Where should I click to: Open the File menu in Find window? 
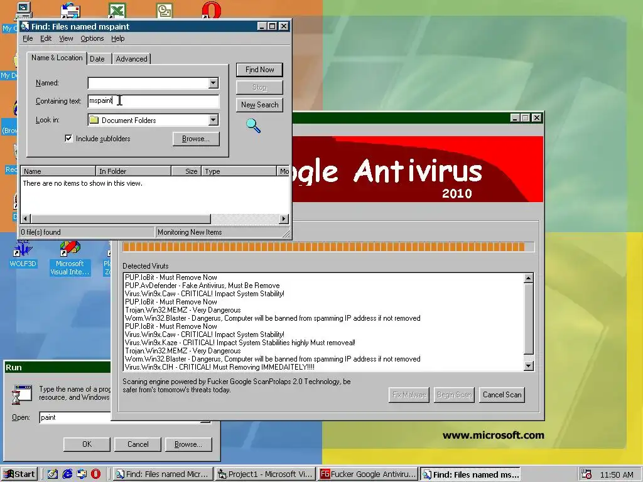pos(28,38)
